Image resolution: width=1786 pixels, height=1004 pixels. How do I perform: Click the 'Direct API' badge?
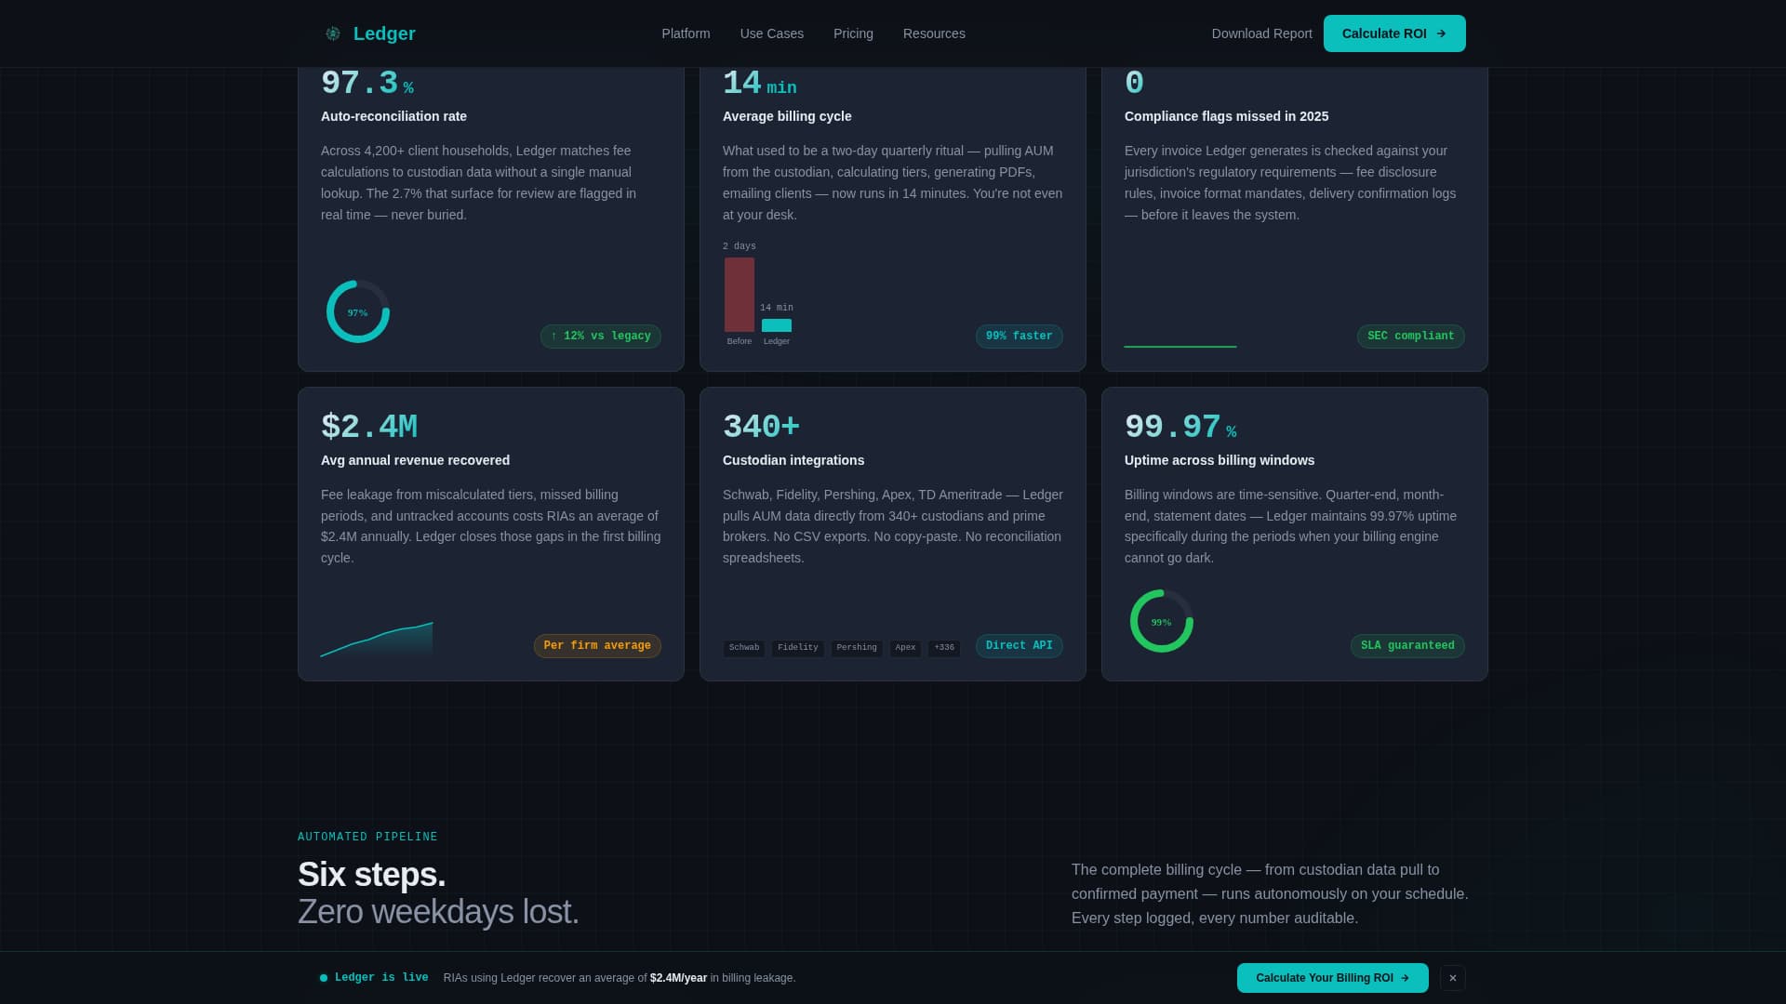pyautogui.click(x=1019, y=646)
